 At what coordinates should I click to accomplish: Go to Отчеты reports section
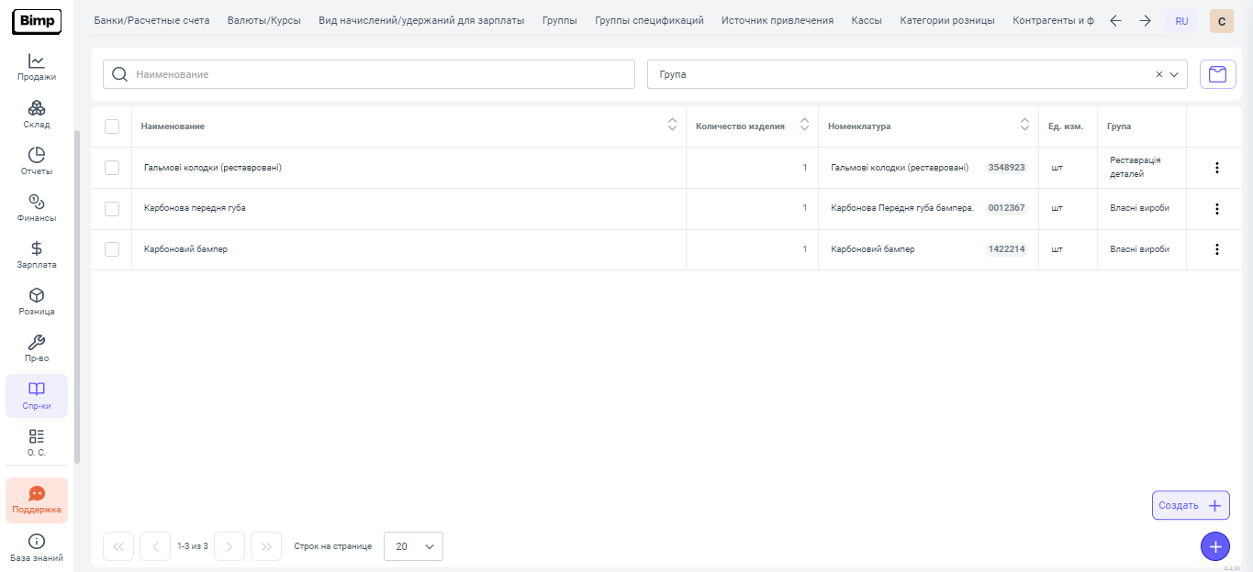click(x=37, y=161)
